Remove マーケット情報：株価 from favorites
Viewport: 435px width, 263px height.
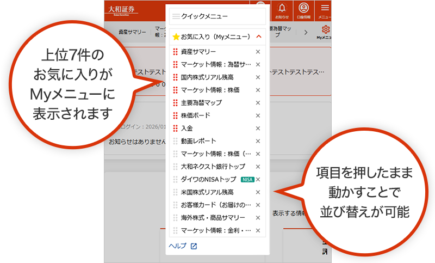tap(258, 90)
